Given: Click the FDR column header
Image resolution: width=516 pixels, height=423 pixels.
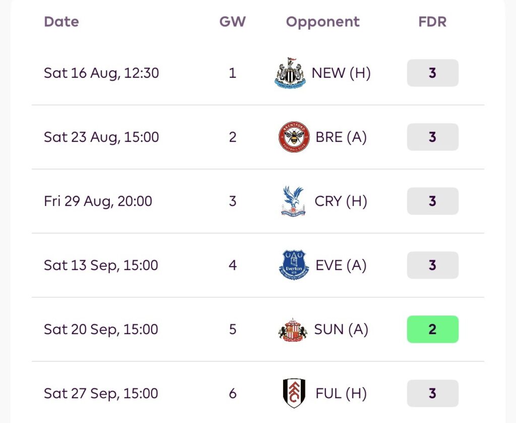Looking at the screenshot, I should [432, 22].
